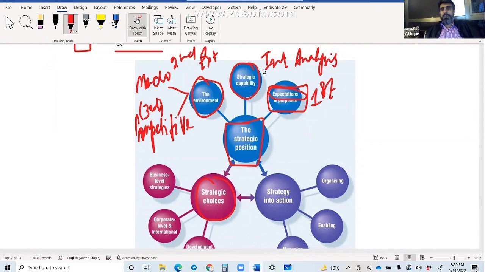
Task: Open the View tab
Action: pos(190,7)
